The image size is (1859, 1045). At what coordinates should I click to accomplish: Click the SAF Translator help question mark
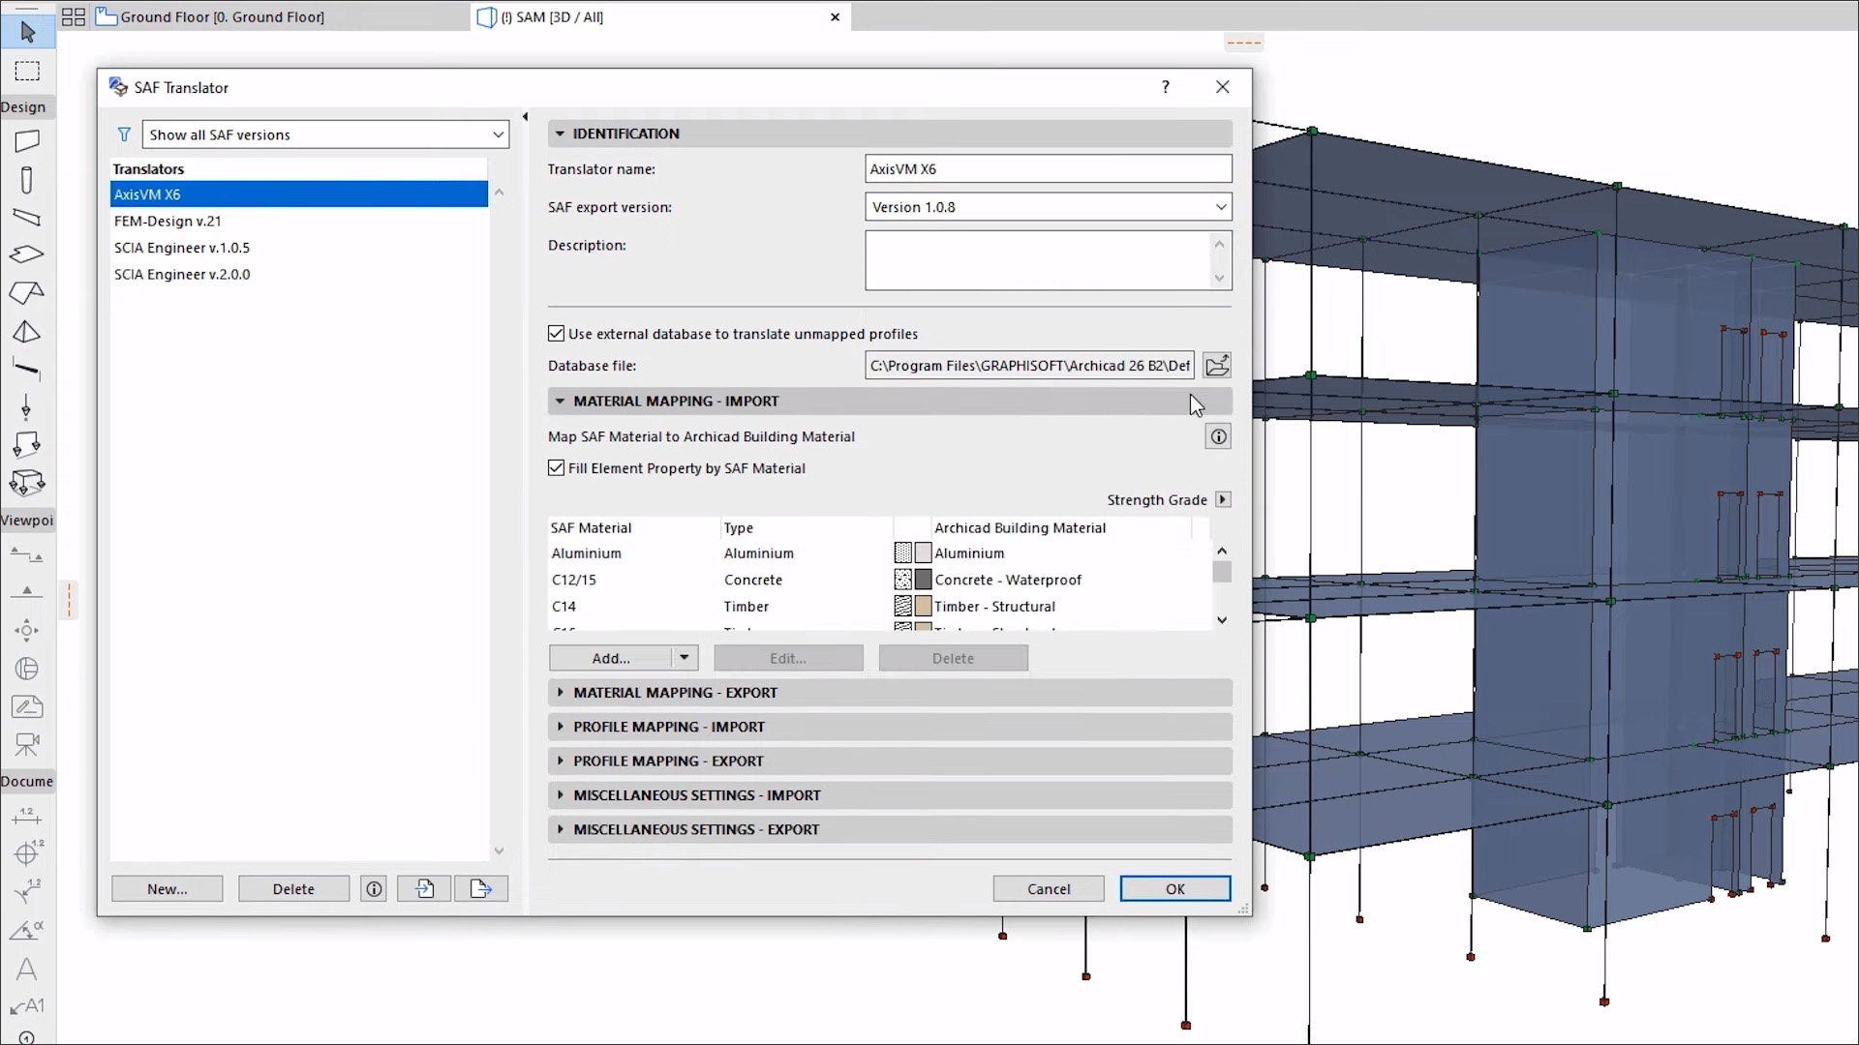click(1166, 87)
